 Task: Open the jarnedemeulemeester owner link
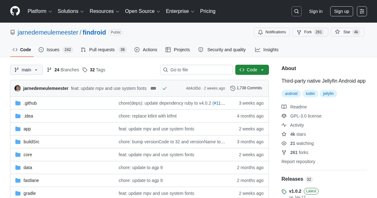48,32
